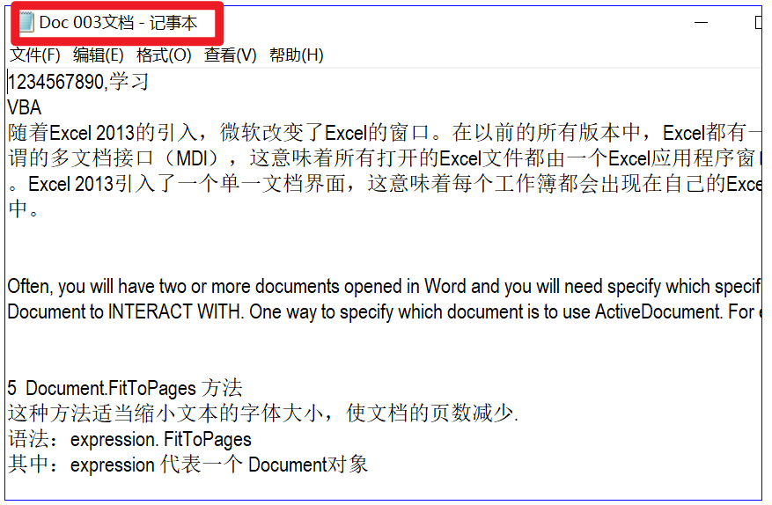Viewport: 772px width, 505px height.
Task: Click the line '语法： expression. FitToPages'
Action: click(129, 439)
